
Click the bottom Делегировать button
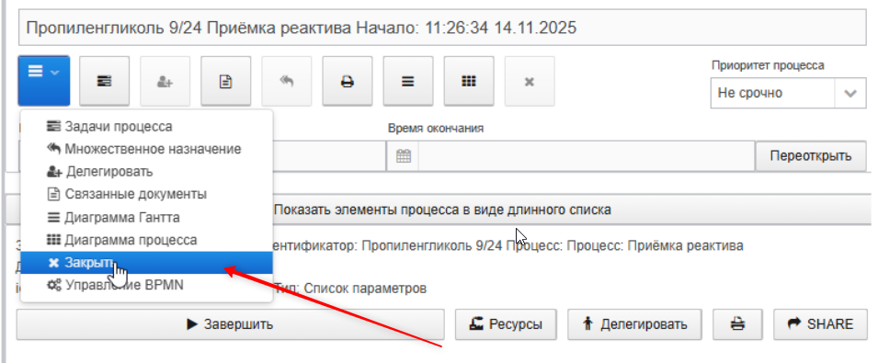(x=634, y=324)
